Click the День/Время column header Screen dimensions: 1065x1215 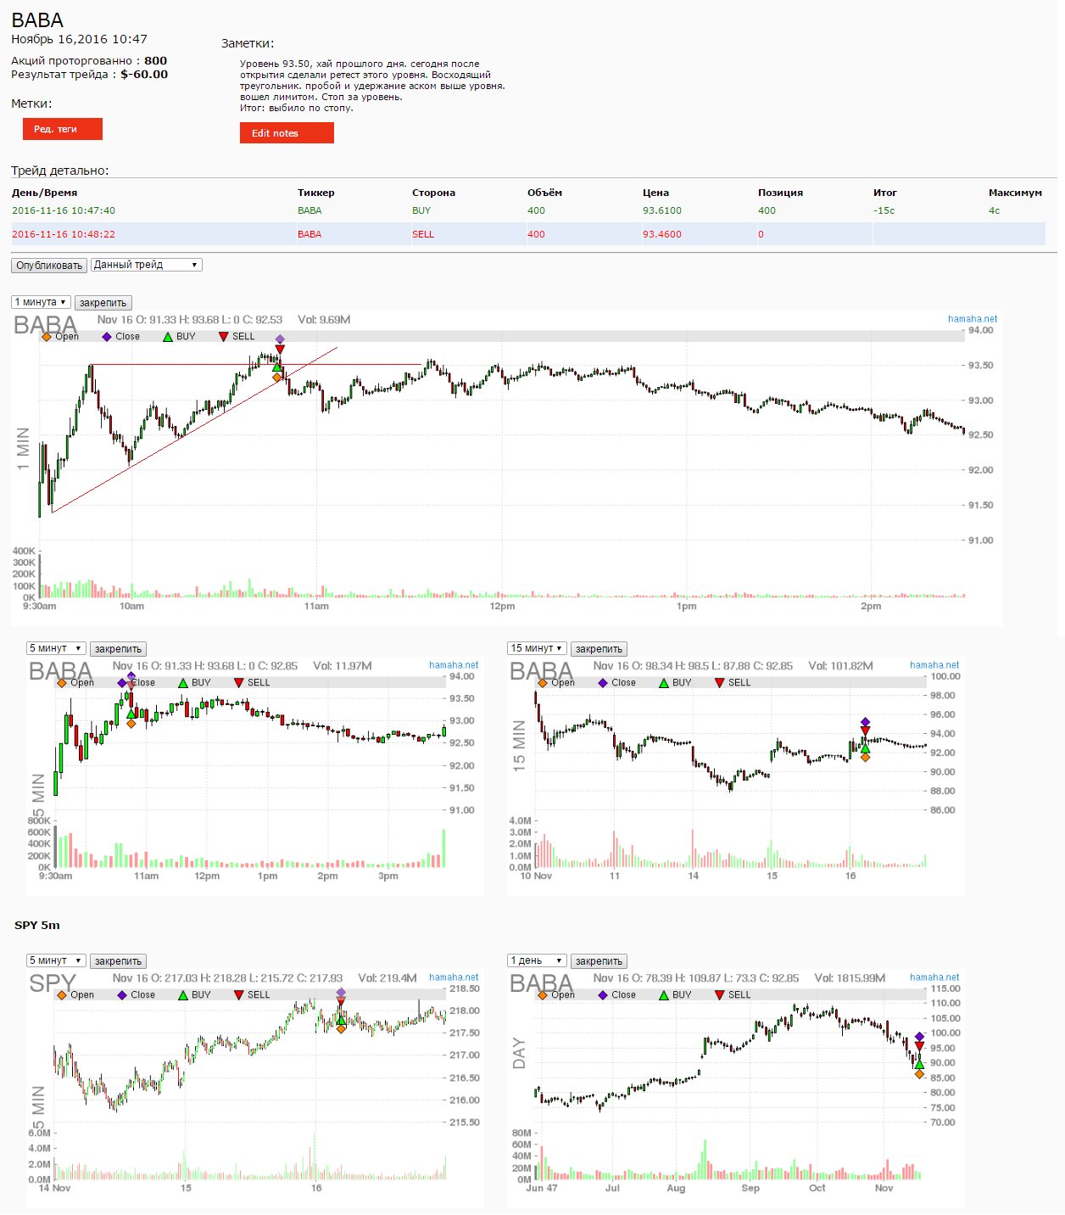point(45,193)
